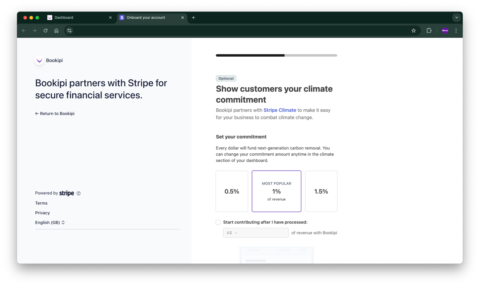Click the info icon next to Powered by stripe
The height and width of the screenshot is (286, 480).
79,193
